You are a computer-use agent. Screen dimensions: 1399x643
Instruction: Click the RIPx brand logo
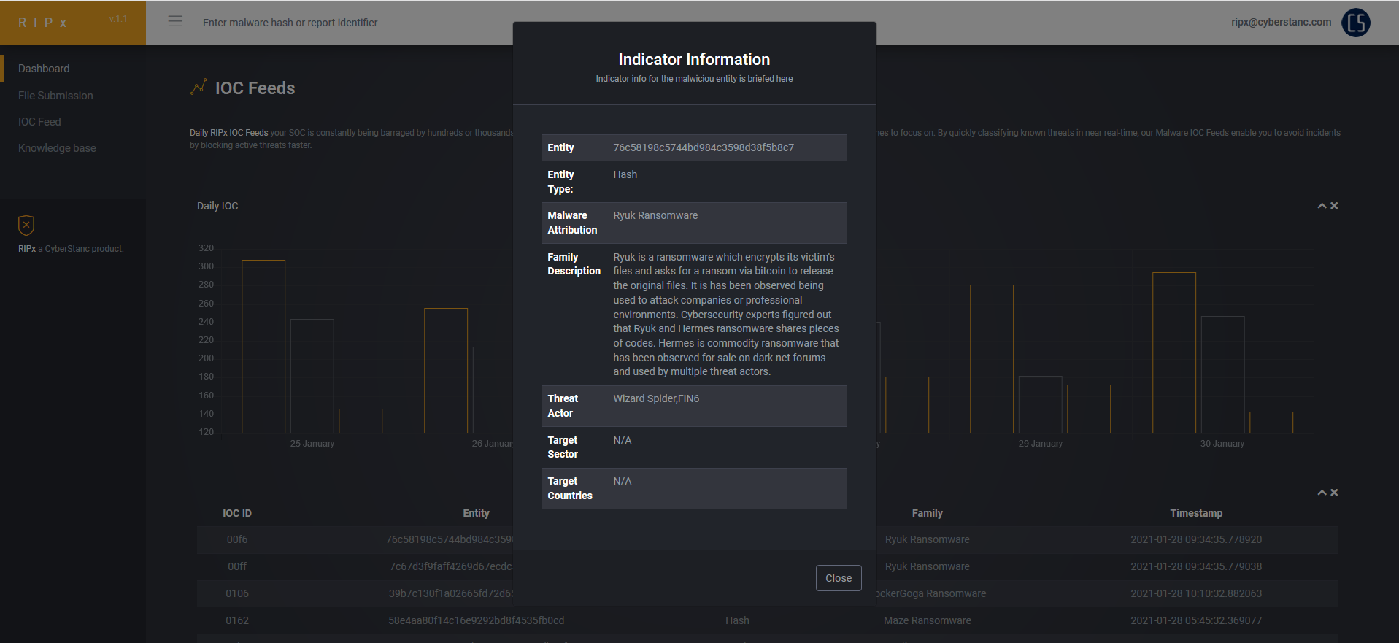[x=43, y=23]
